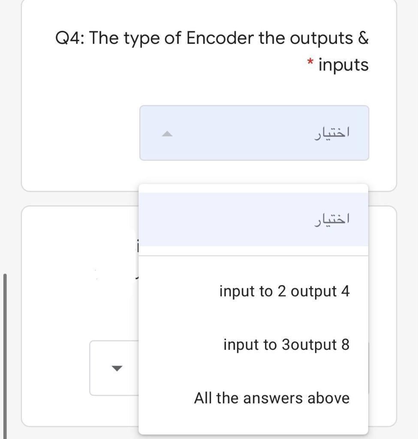Image resolution: width=418 pixels, height=439 pixels.
Task: Select the option "input to 2 output 4"
Action: (x=284, y=291)
